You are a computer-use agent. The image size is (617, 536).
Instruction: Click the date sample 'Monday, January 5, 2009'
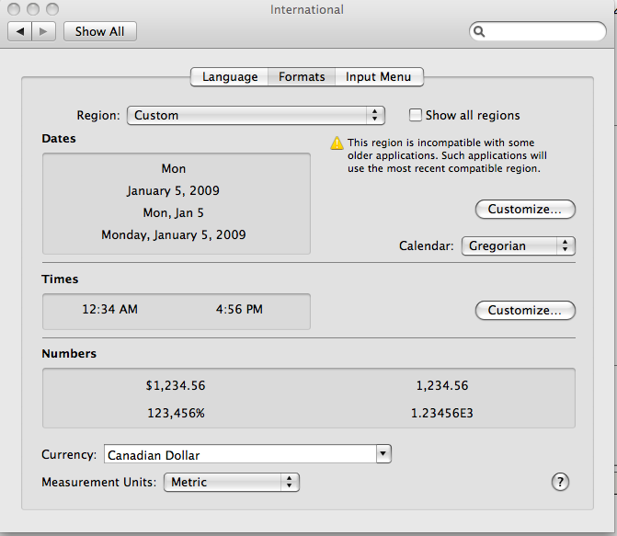[174, 235]
